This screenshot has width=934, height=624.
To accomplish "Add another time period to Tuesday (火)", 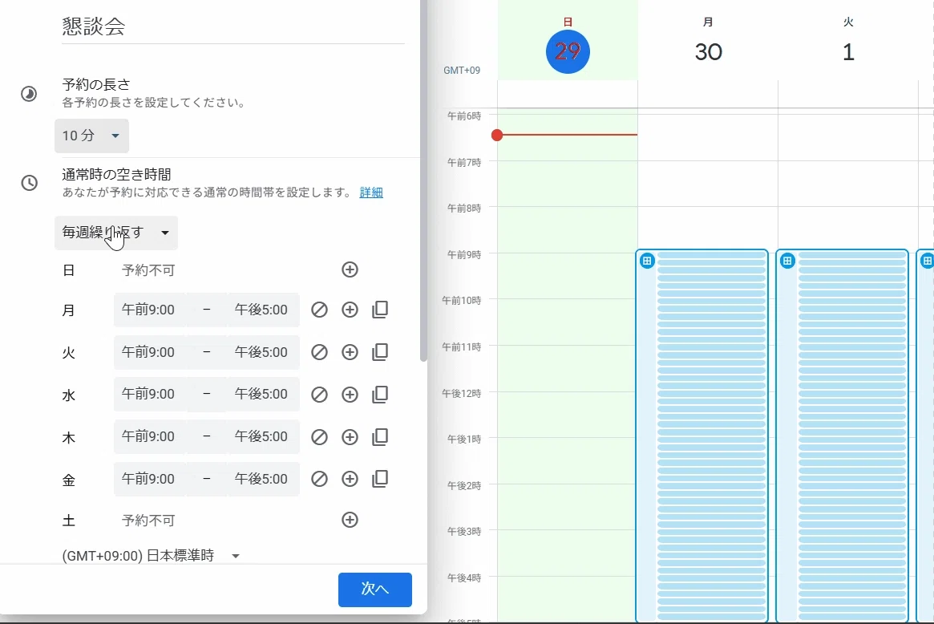I will [x=350, y=352].
